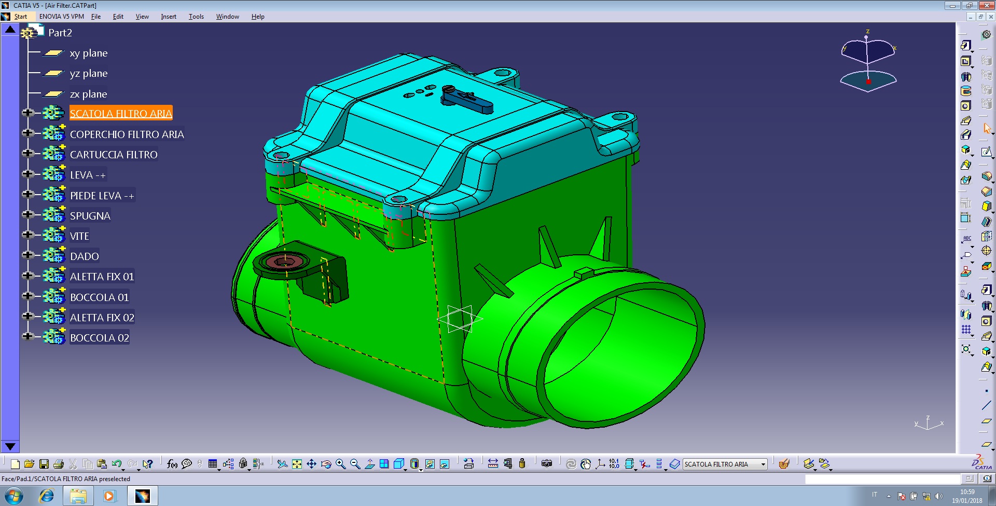Open the Tools menu
The image size is (996, 506).
click(x=196, y=17)
